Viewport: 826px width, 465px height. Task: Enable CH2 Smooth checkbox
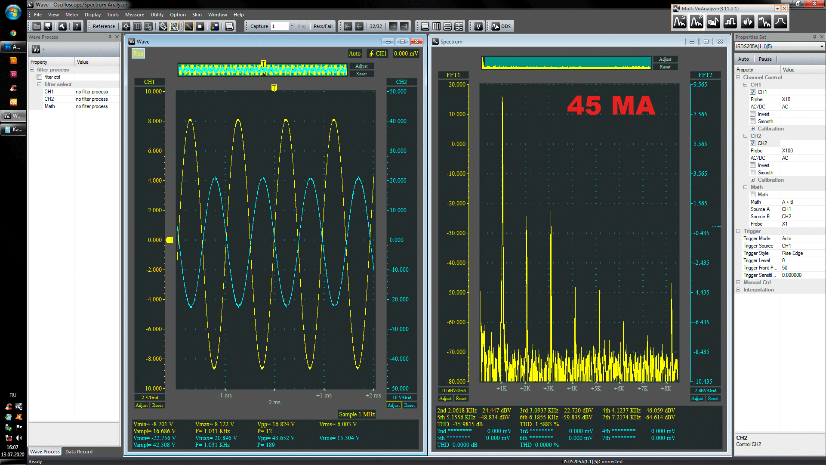tap(752, 173)
